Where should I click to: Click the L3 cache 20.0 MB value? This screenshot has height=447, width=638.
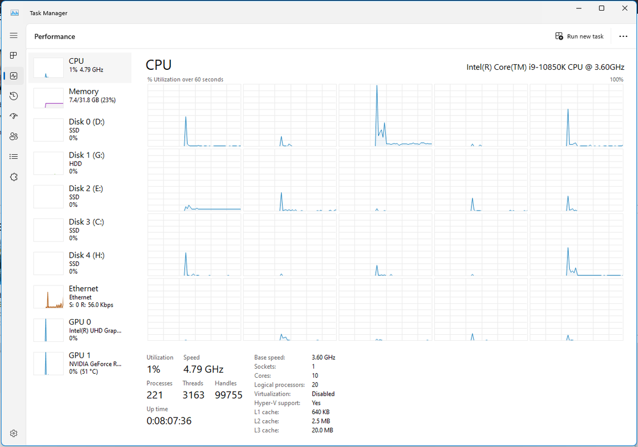coord(322,430)
